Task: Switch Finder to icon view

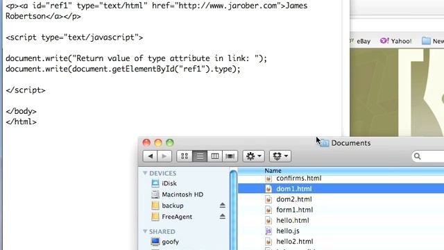Action: click(185, 156)
